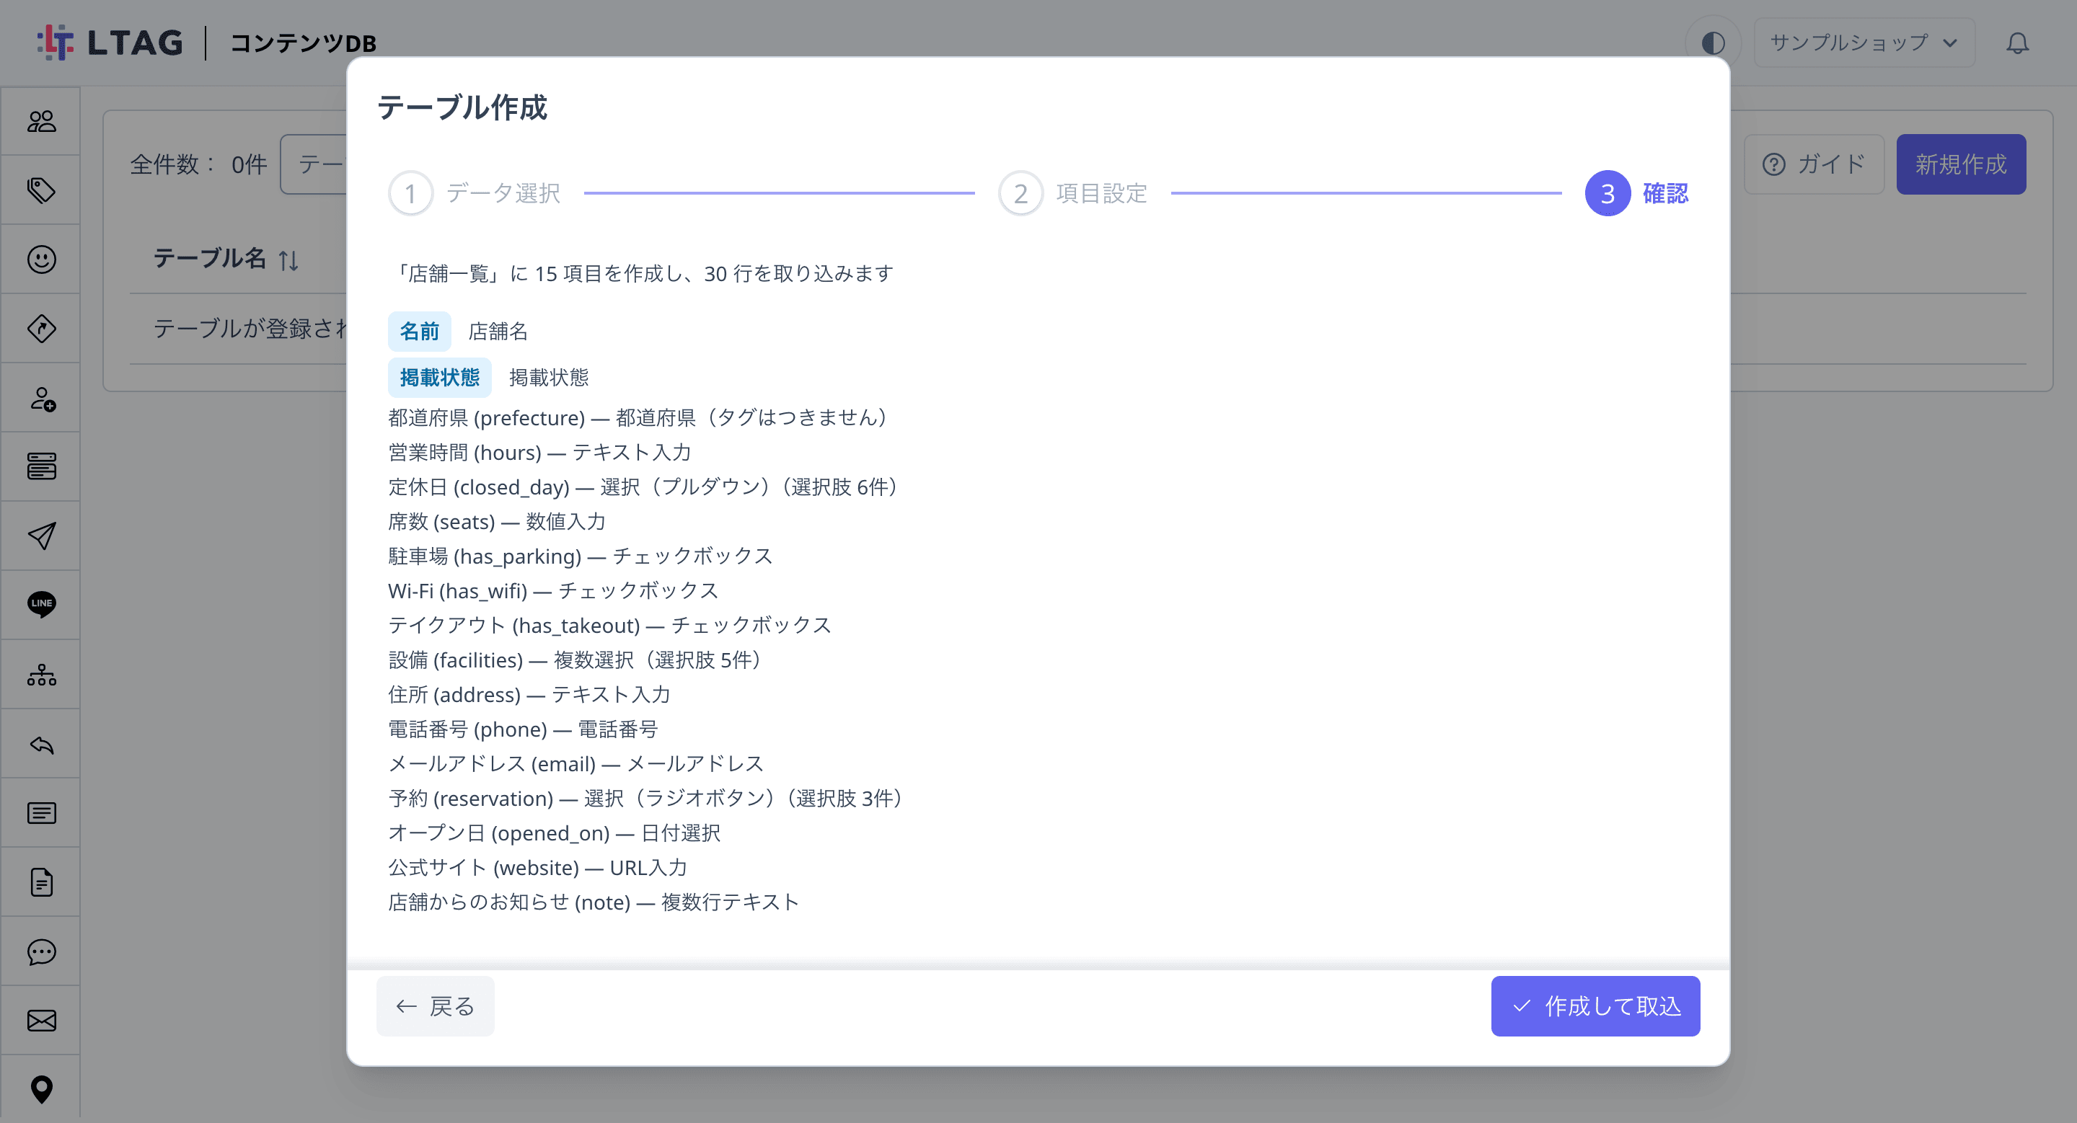Open the ガイド help button
The width and height of the screenshot is (2077, 1123).
(x=1813, y=164)
